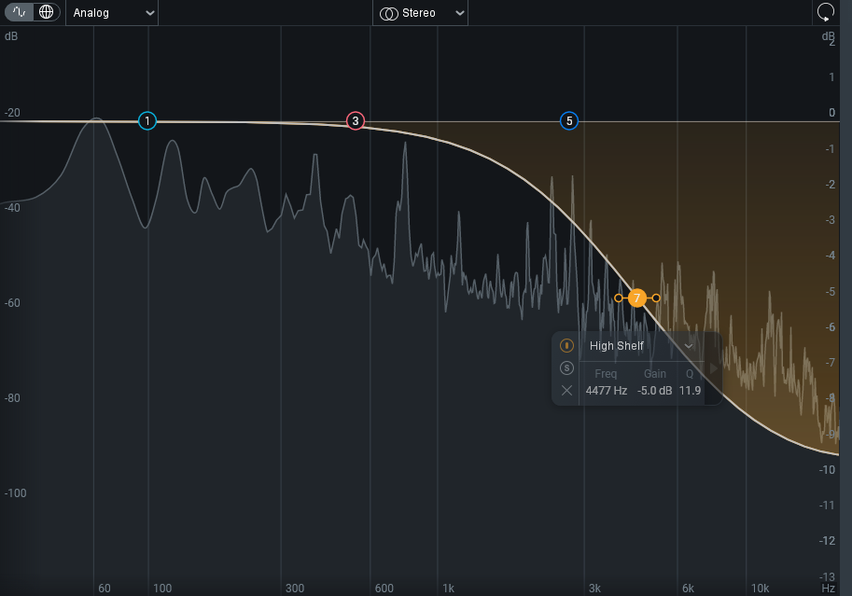Select the orange EQ band node 7
Image resolution: width=852 pixels, height=596 pixels.
coord(636,298)
